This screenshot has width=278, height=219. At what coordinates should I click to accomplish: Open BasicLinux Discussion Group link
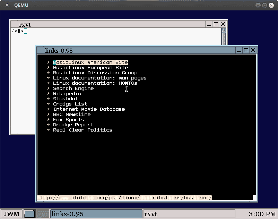pyautogui.click(x=95, y=73)
